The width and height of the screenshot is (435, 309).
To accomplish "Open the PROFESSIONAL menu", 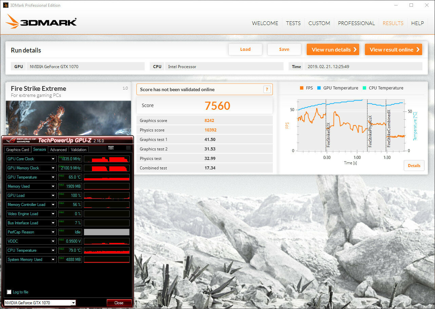I will click(356, 23).
